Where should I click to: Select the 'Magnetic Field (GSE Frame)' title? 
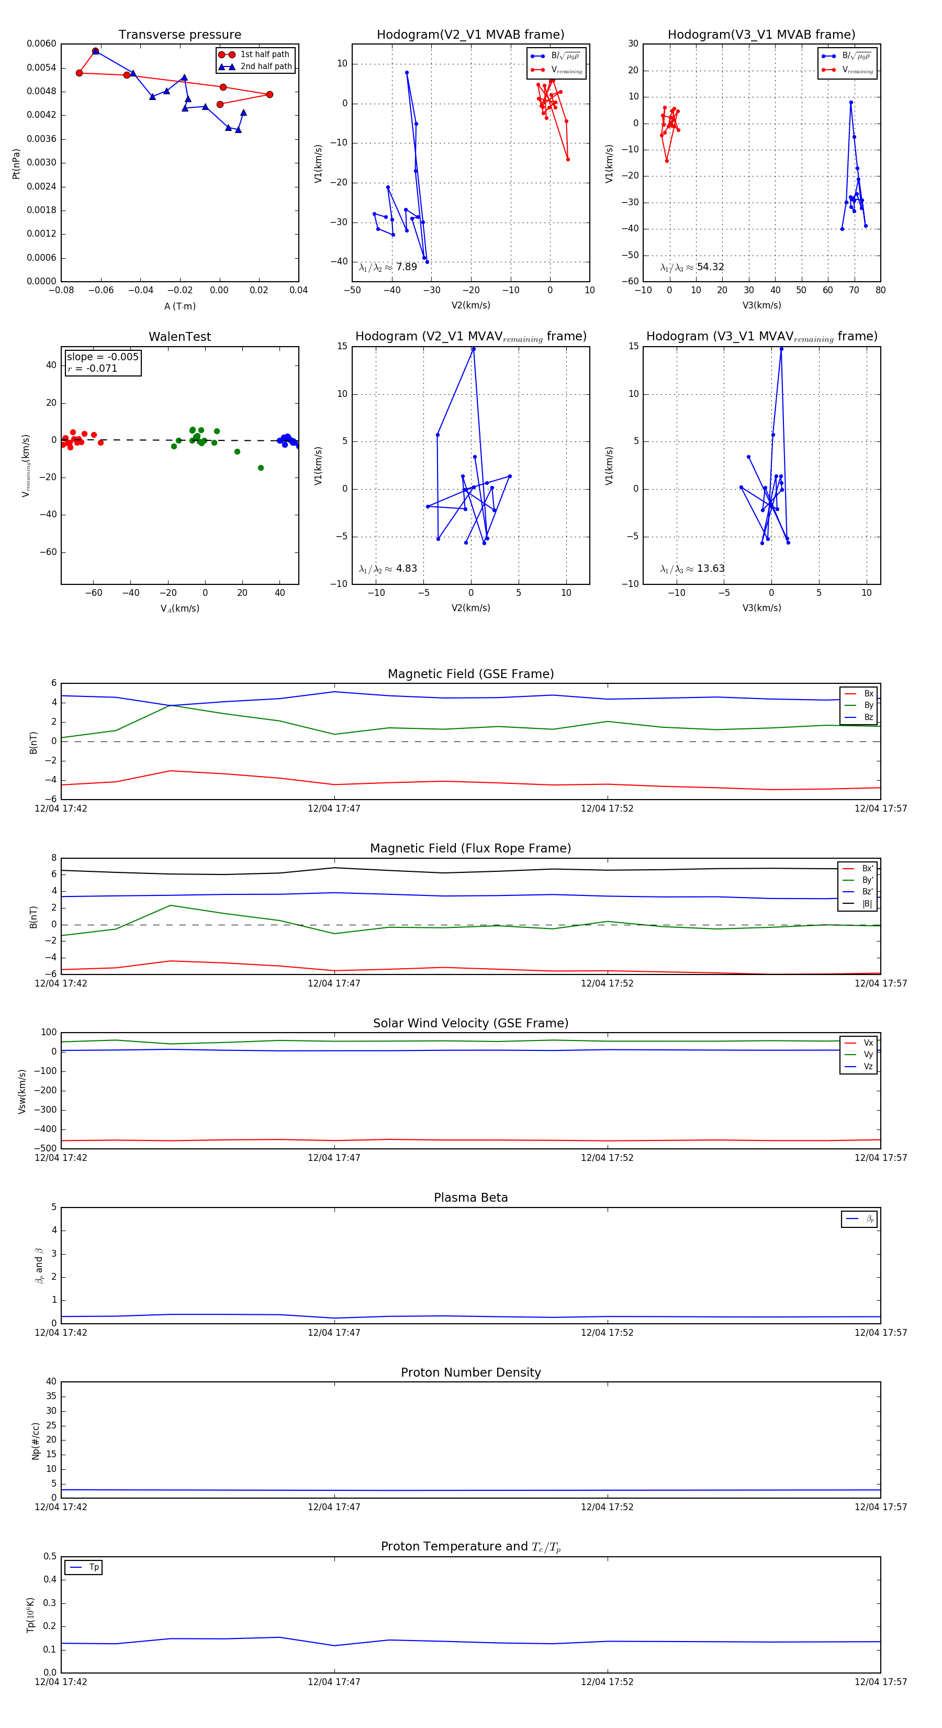470,674
